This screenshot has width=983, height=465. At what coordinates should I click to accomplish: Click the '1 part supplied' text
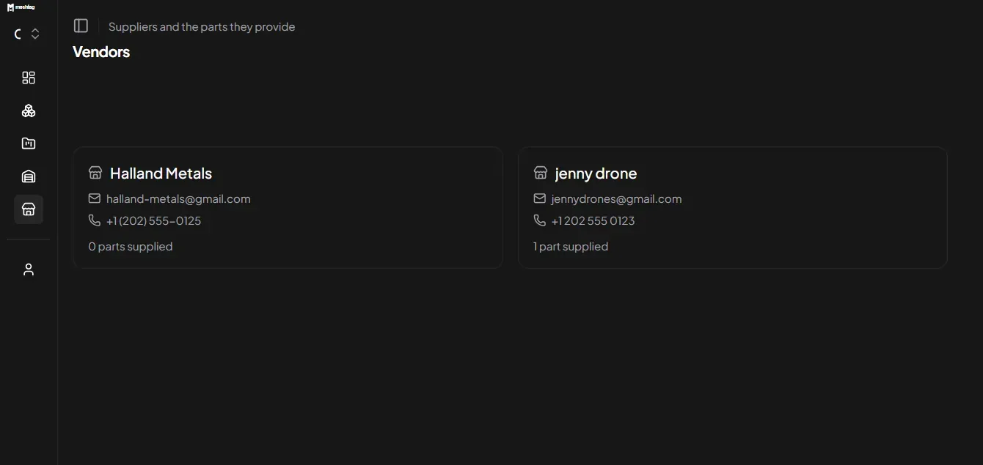tap(571, 246)
